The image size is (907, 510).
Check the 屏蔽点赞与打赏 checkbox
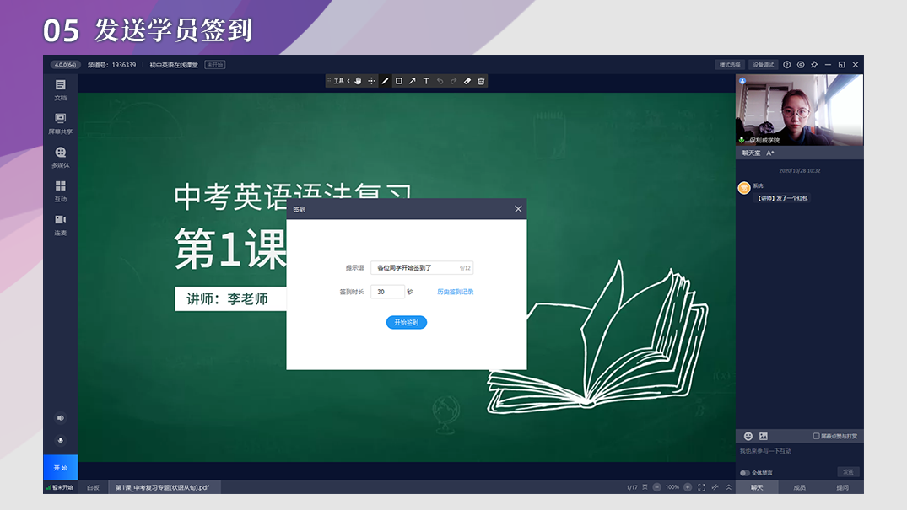[x=816, y=436]
